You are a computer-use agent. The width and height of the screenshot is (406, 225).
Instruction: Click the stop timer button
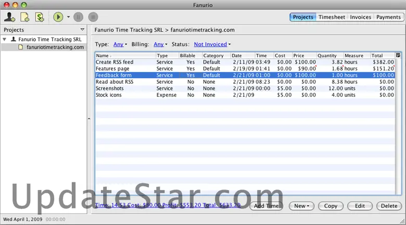tap(93, 17)
